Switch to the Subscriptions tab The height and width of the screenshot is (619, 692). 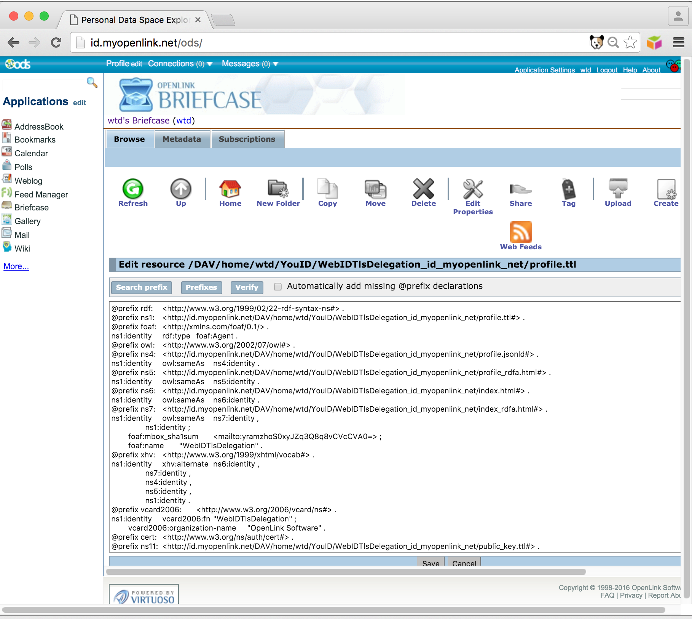click(x=247, y=139)
